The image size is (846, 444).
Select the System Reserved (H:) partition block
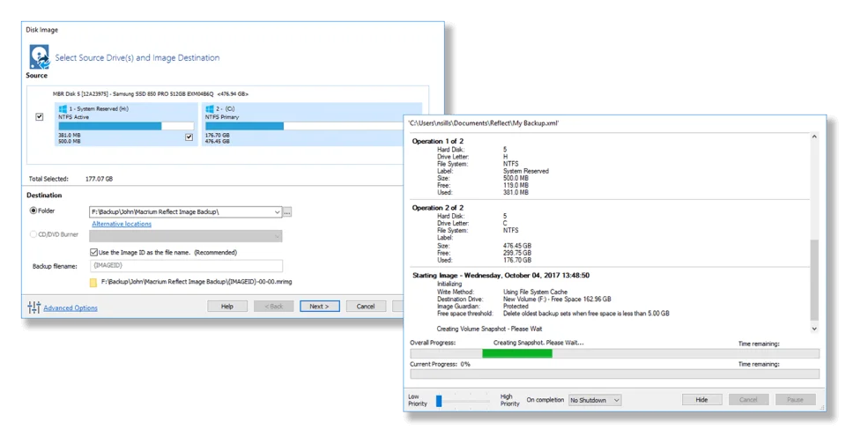[126, 124]
